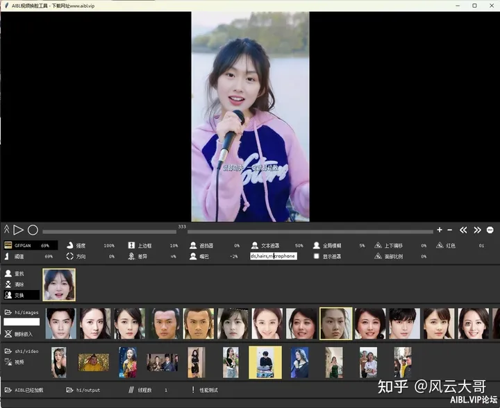The width and height of the screenshot is (500, 408).
Task: Click the mask text field containing microphone
Action: (x=274, y=256)
